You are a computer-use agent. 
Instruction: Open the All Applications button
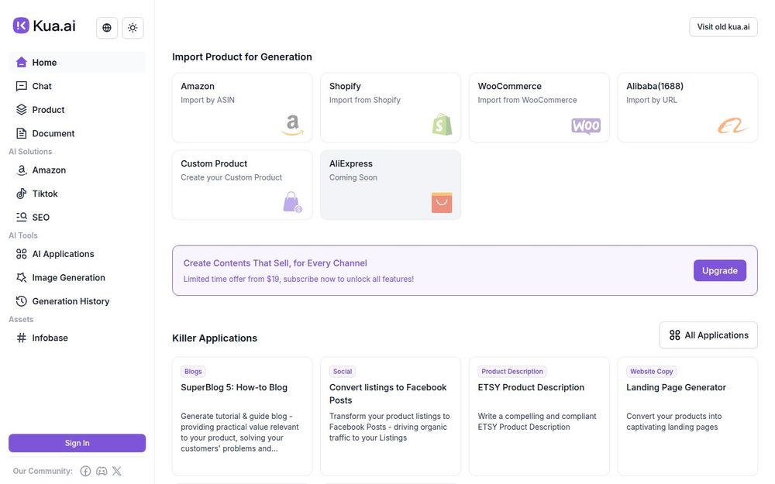click(708, 335)
